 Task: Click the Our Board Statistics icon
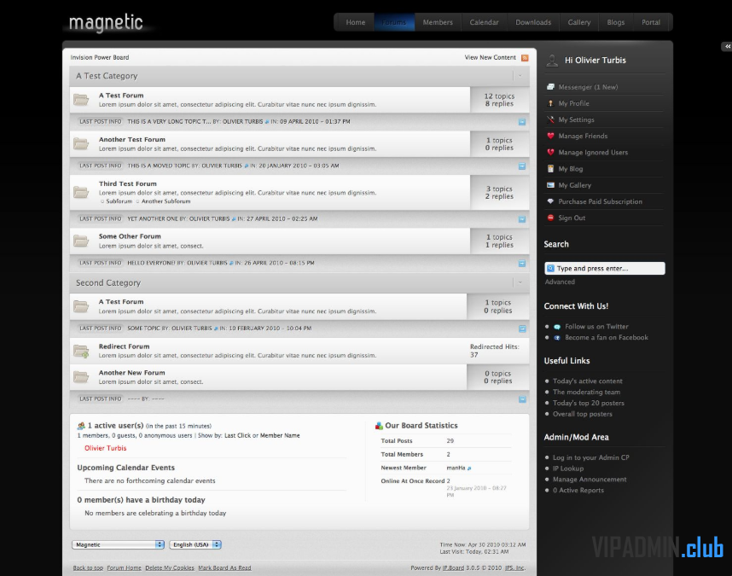point(379,426)
